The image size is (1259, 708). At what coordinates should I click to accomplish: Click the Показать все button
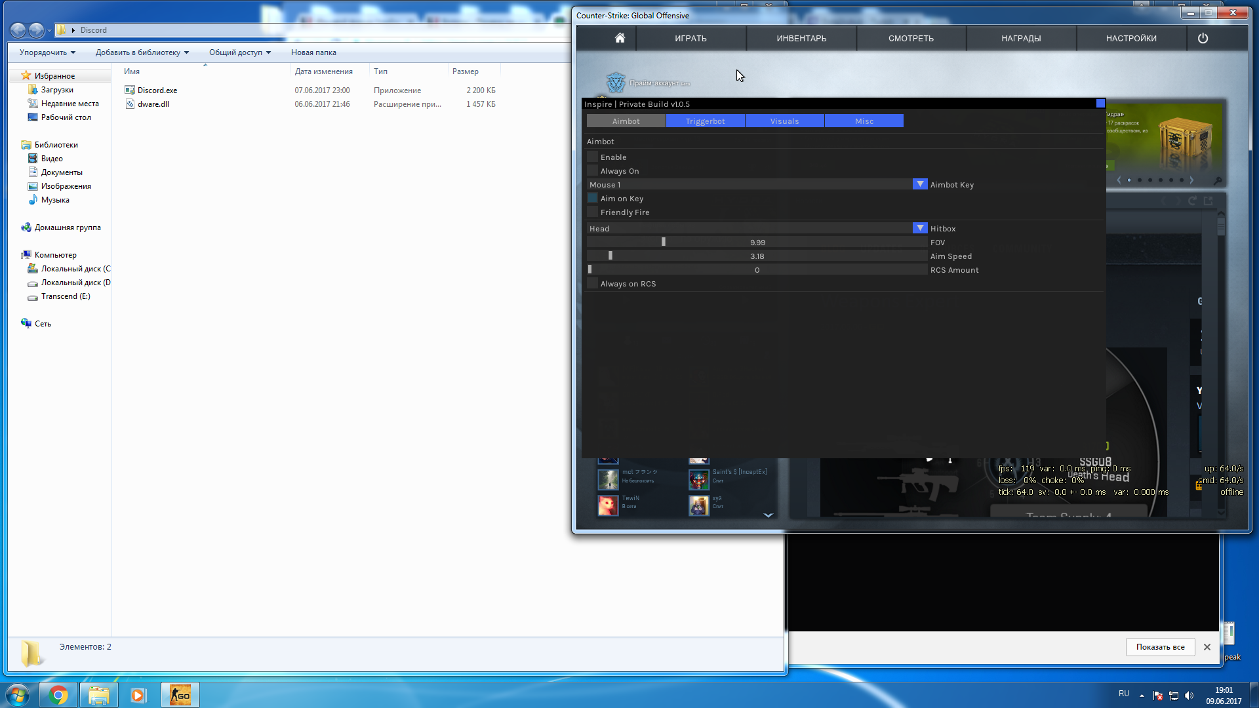(1160, 647)
